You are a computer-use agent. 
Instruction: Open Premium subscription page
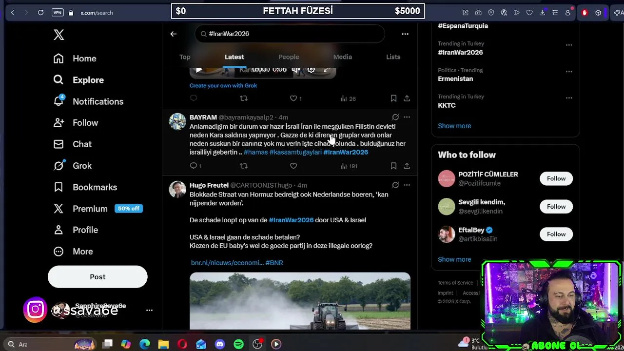tap(98, 209)
